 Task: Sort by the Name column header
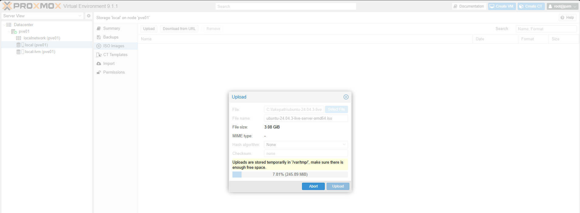(x=305, y=39)
